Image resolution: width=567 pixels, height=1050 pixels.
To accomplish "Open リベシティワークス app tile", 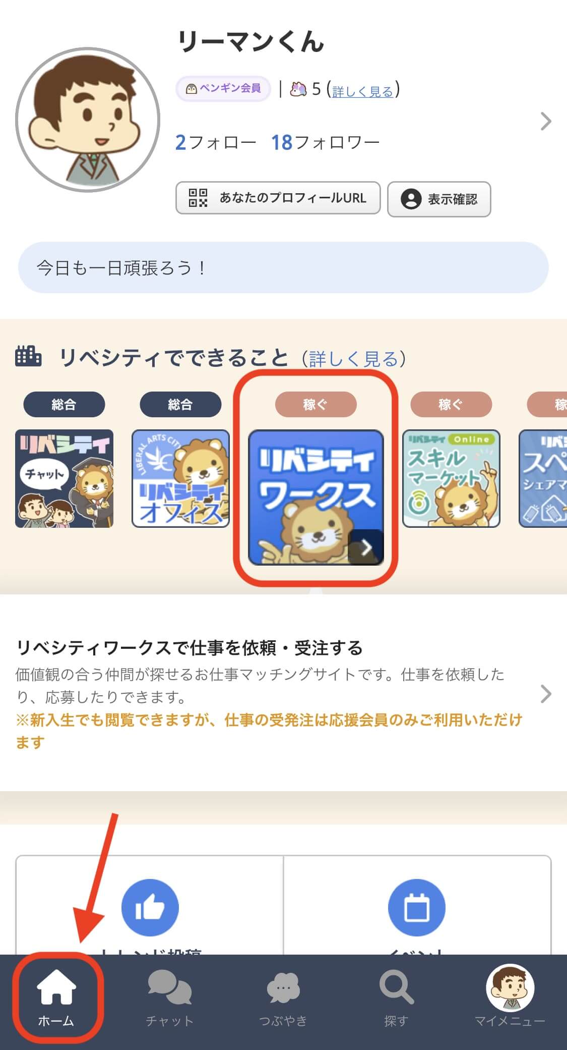I will point(316,497).
